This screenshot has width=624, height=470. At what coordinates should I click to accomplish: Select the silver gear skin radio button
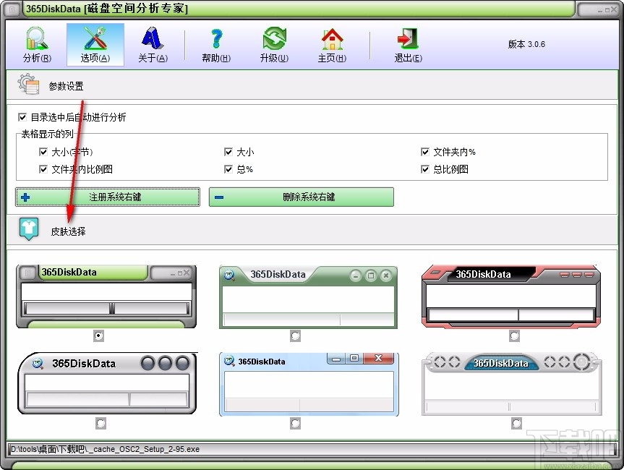click(x=516, y=423)
